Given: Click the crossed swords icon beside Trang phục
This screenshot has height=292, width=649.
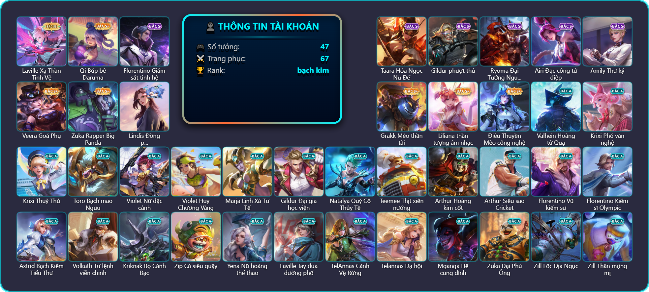Looking at the screenshot, I should coord(200,59).
